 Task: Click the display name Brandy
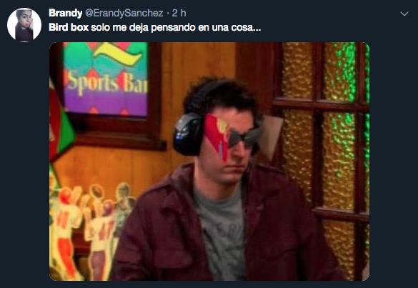click(65, 13)
